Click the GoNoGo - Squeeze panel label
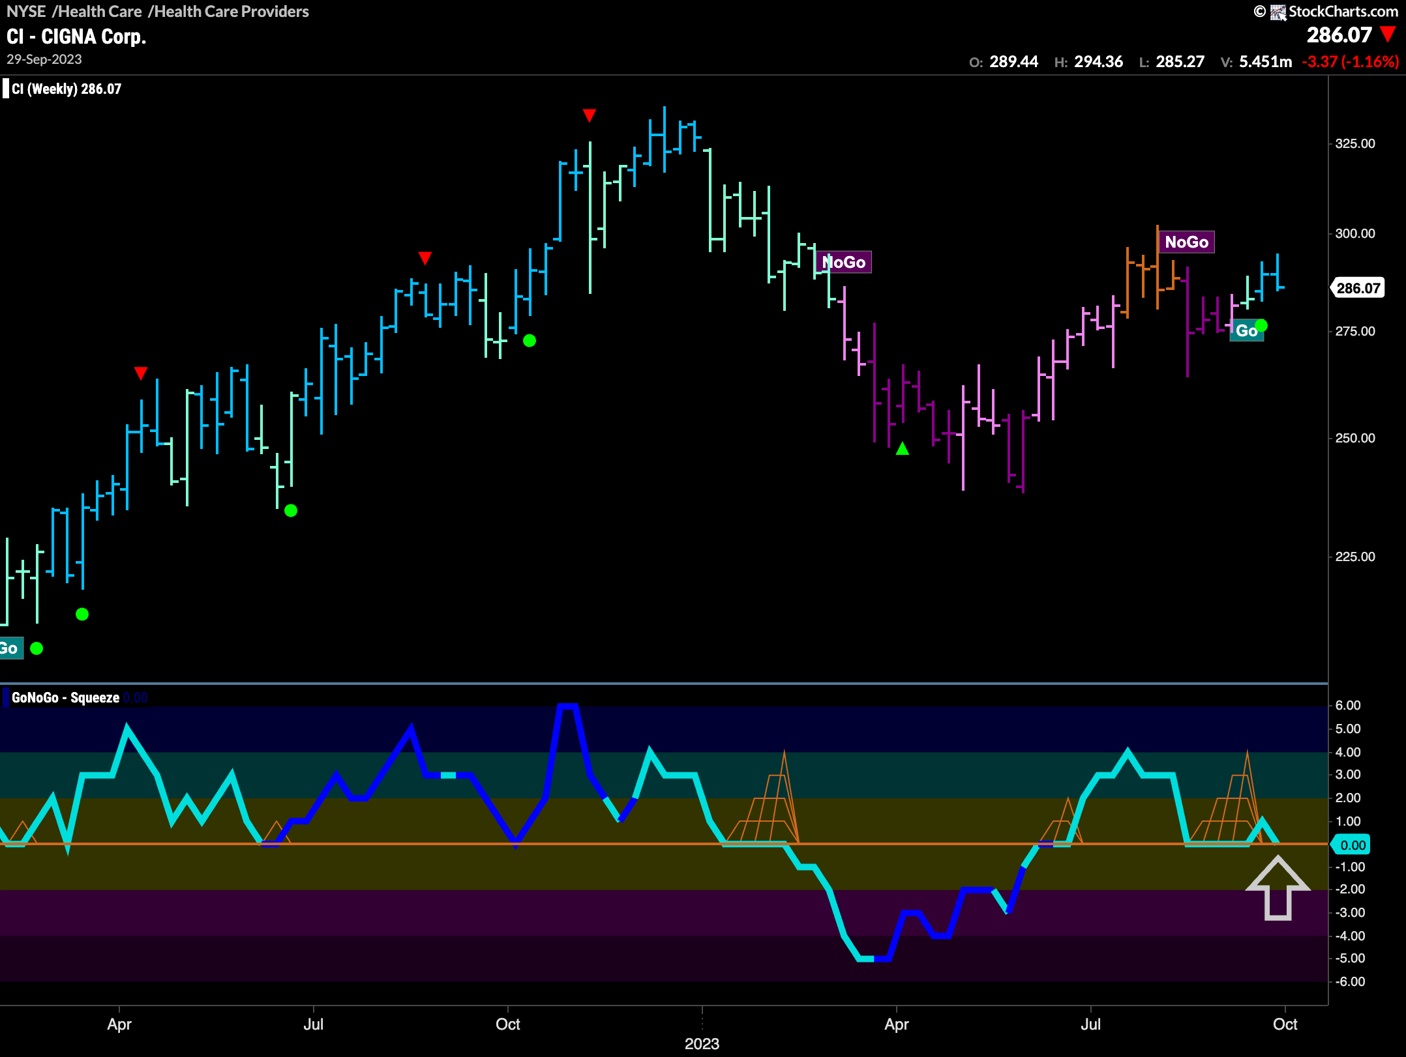 (x=65, y=698)
